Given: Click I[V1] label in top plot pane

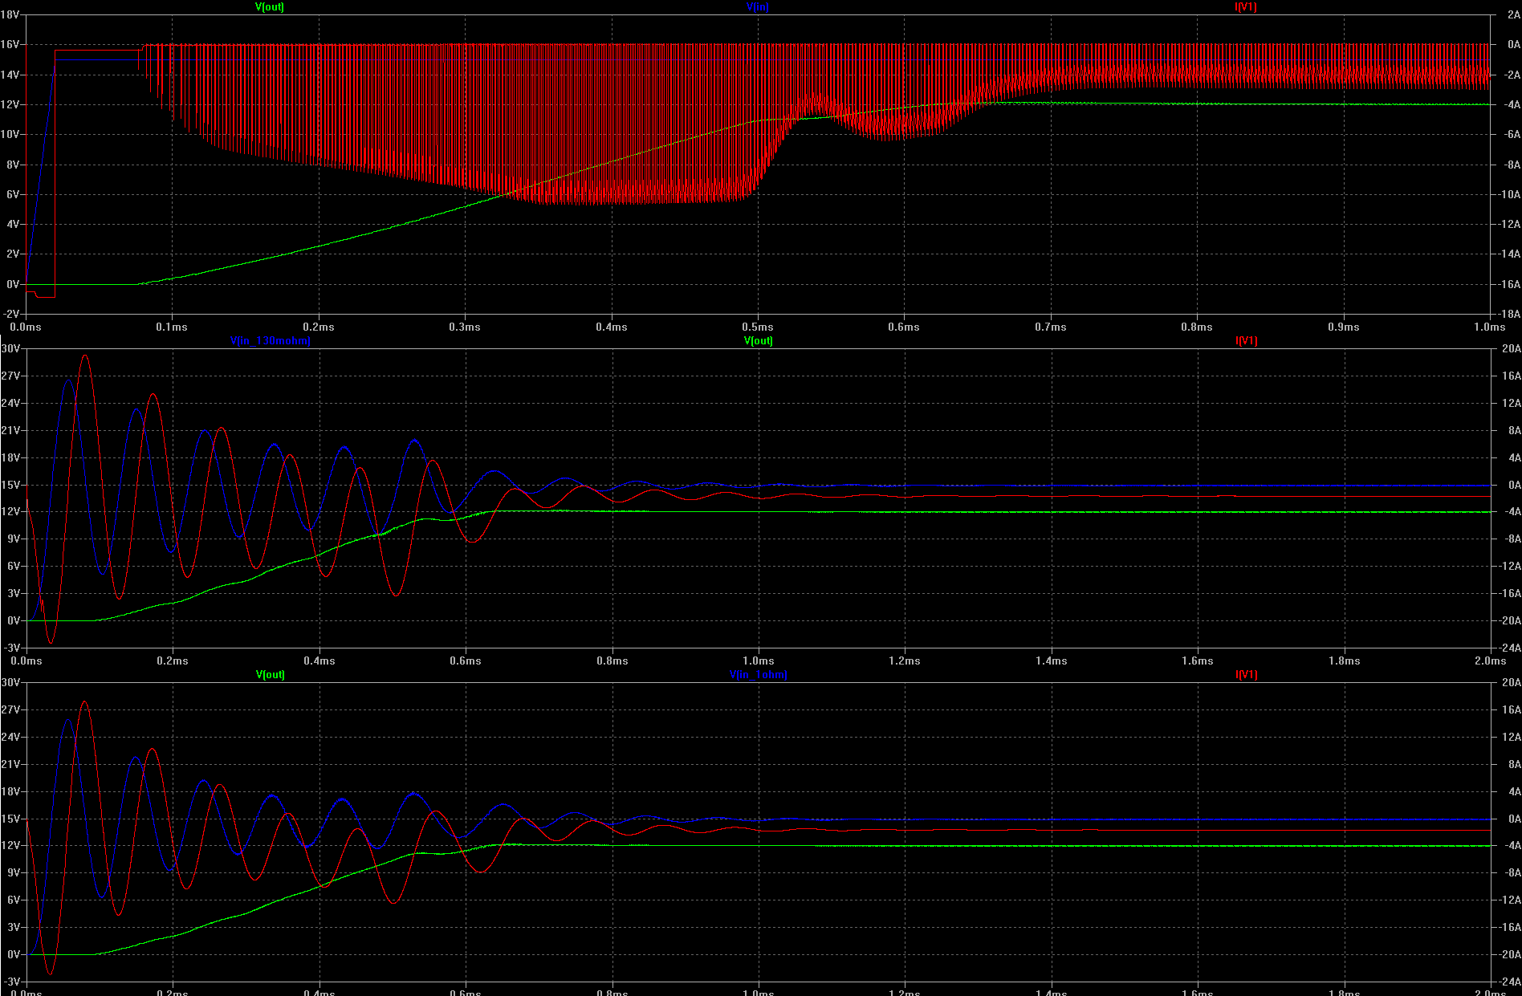Looking at the screenshot, I should click(1245, 7).
